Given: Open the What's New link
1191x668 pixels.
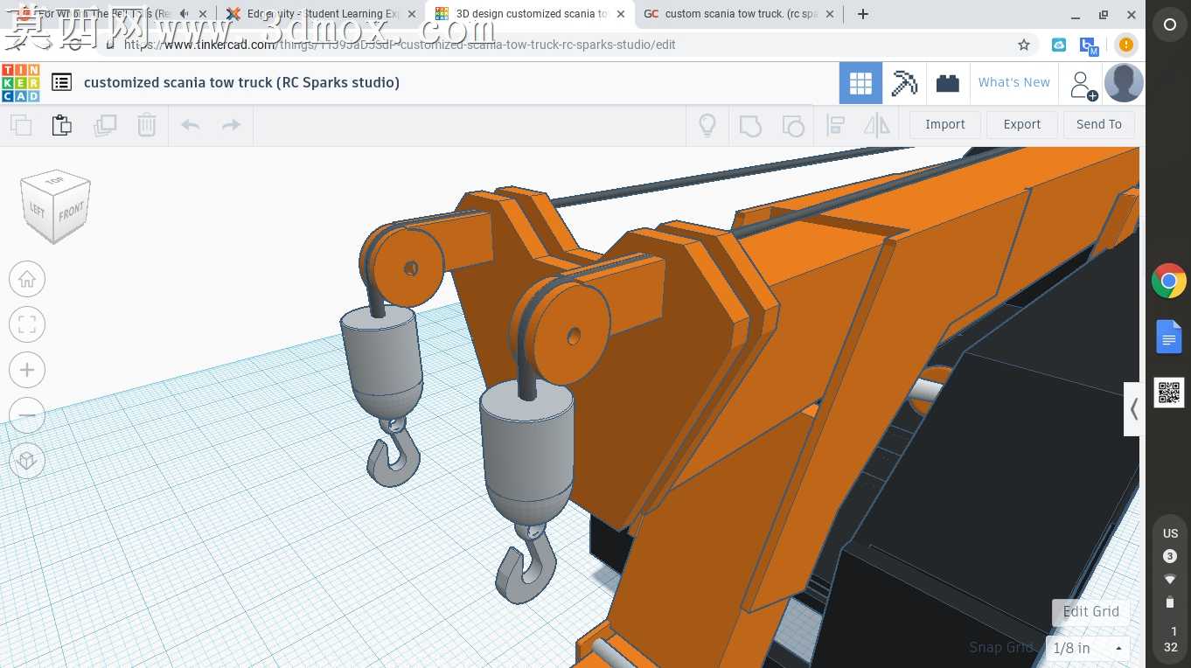Looking at the screenshot, I should click(x=1014, y=82).
